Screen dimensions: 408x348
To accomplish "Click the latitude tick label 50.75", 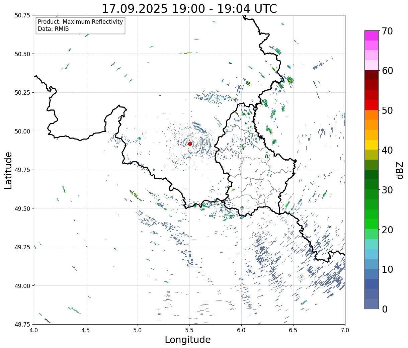I will pyautogui.click(x=22, y=15).
